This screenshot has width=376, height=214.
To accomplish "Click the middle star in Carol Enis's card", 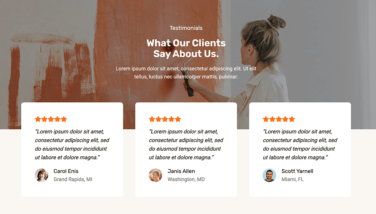I will pos(51,119).
